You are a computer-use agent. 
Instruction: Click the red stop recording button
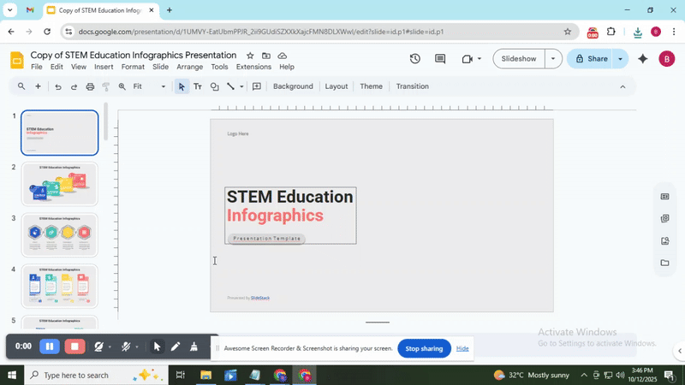[x=75, y=346]
